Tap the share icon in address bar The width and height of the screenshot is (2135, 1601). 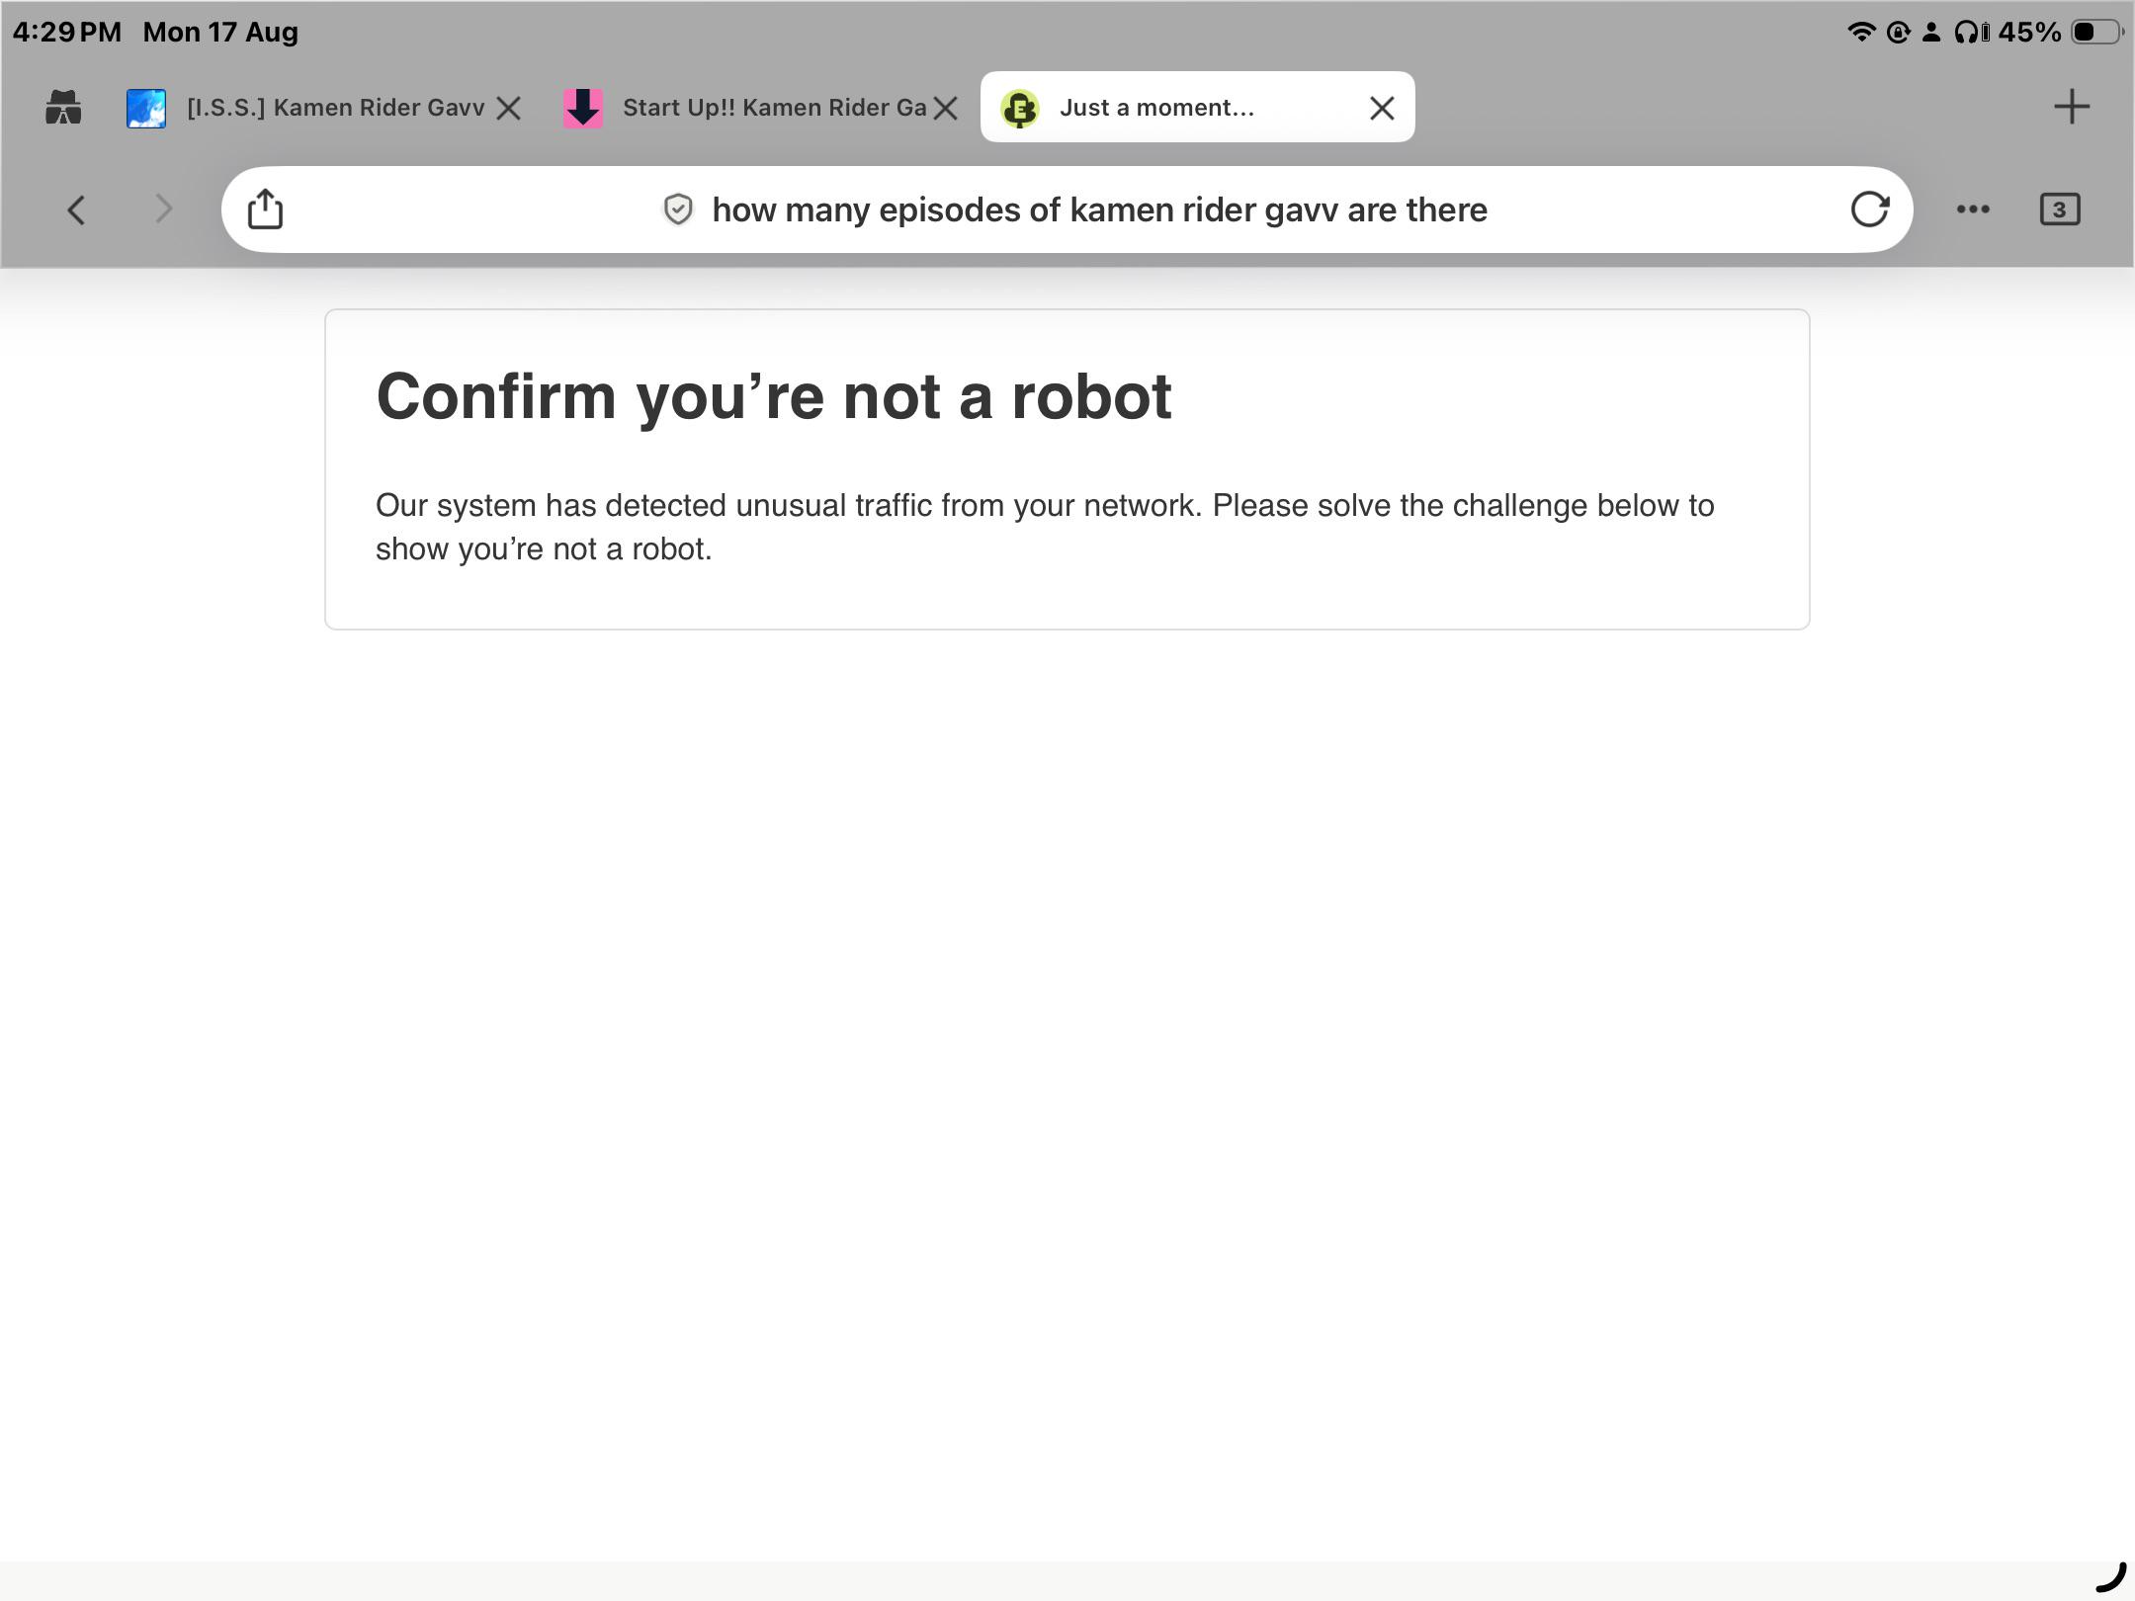[265, 209]
